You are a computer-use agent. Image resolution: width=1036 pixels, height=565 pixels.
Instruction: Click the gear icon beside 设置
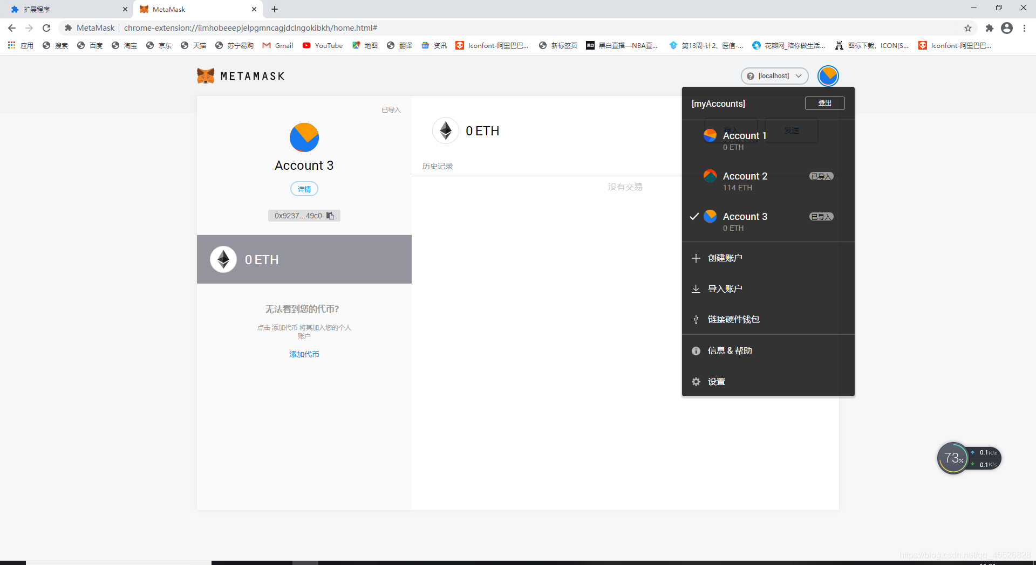(x=696, y=382)
